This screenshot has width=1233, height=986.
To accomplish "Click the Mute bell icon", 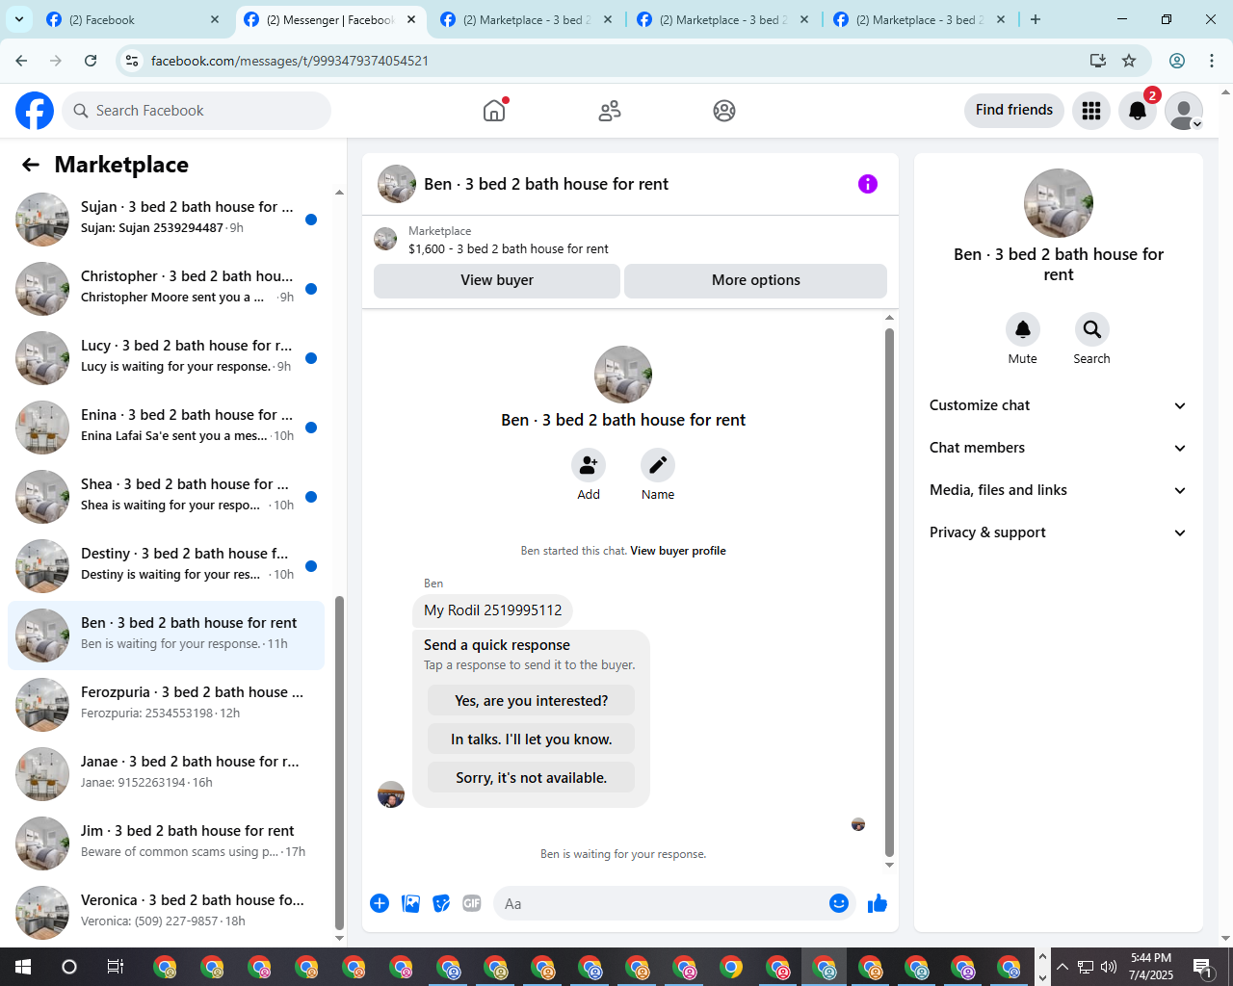I will click(x=1023, y=329).
